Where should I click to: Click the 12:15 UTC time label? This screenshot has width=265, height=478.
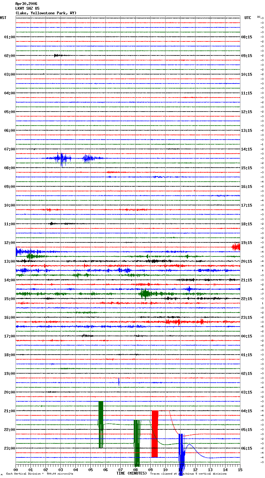tap(247, 112)
